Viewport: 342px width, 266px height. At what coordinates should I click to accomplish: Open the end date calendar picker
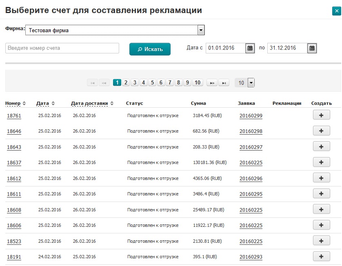tap(312, 48)
